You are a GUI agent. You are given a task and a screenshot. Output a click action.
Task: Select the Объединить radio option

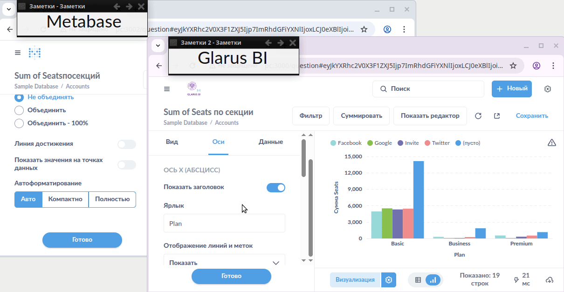(x=19, y=110)
